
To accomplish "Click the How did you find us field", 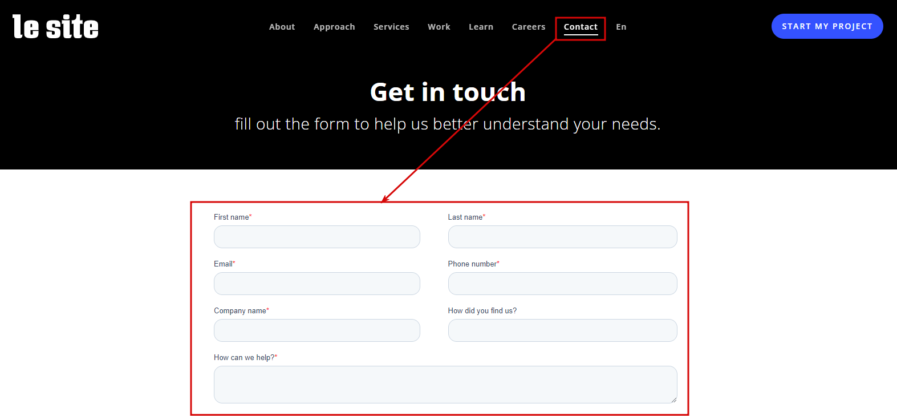I will [563, 330].
